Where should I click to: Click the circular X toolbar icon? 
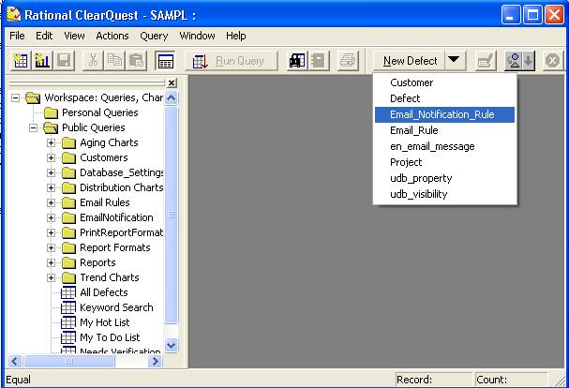click(x=553, y=61)
